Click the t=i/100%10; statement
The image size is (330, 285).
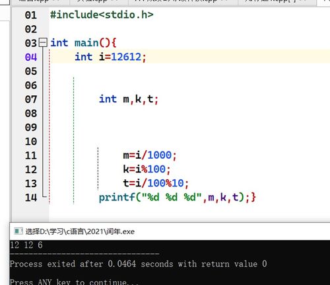tap(156, 183)
